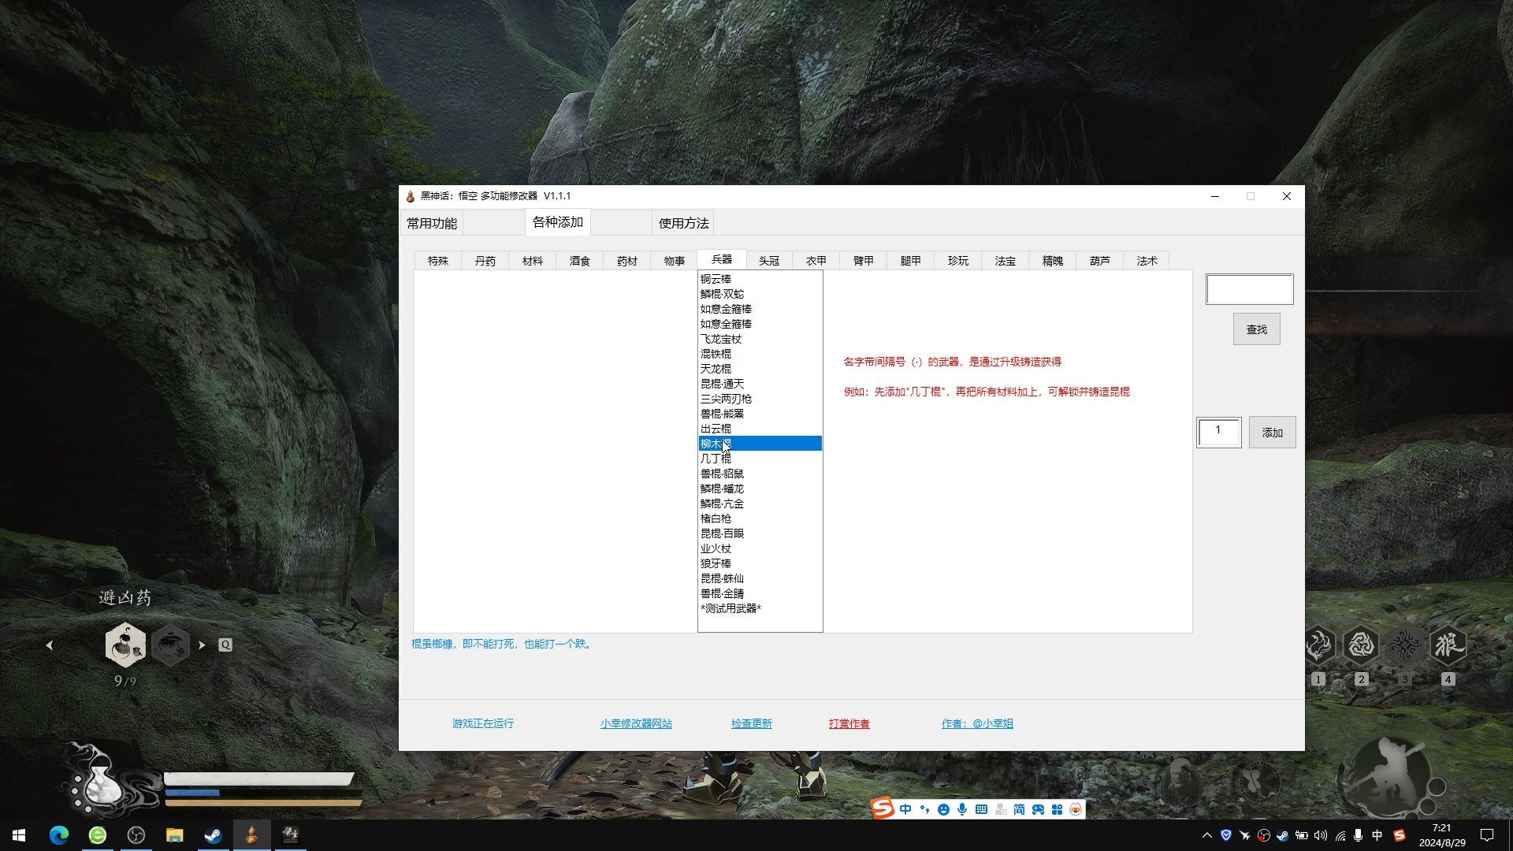Select 三尖两刃枪 in the weapon list
This screenshot has width=1513, height=851.
(x=726, y=399)
